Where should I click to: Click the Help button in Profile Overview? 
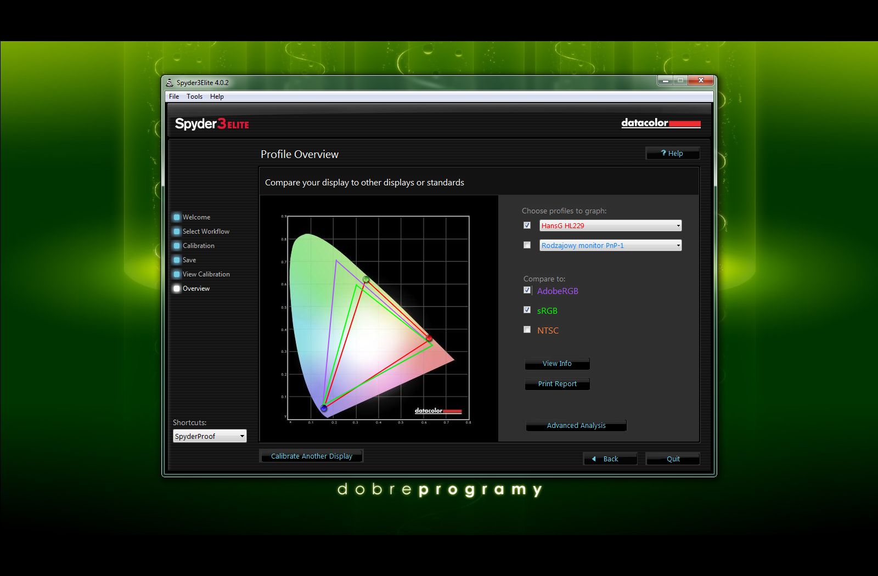(673, 154)
